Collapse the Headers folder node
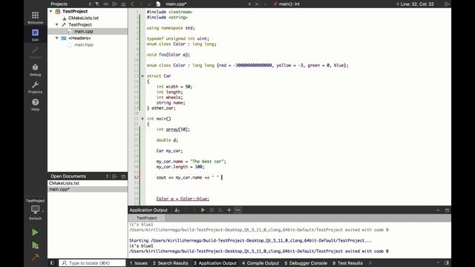Image resolution: width=475 pixels, height=267 pixels. [x=57, y=38]
